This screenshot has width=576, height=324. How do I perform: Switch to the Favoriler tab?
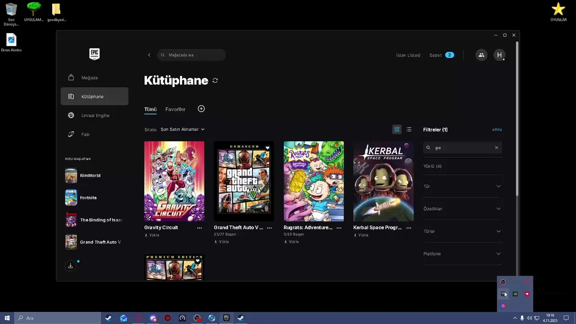click(x=175, y=109)
